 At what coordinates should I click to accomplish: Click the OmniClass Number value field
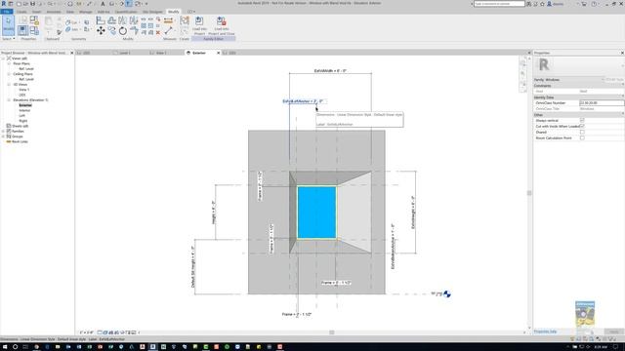click(602, 102)
